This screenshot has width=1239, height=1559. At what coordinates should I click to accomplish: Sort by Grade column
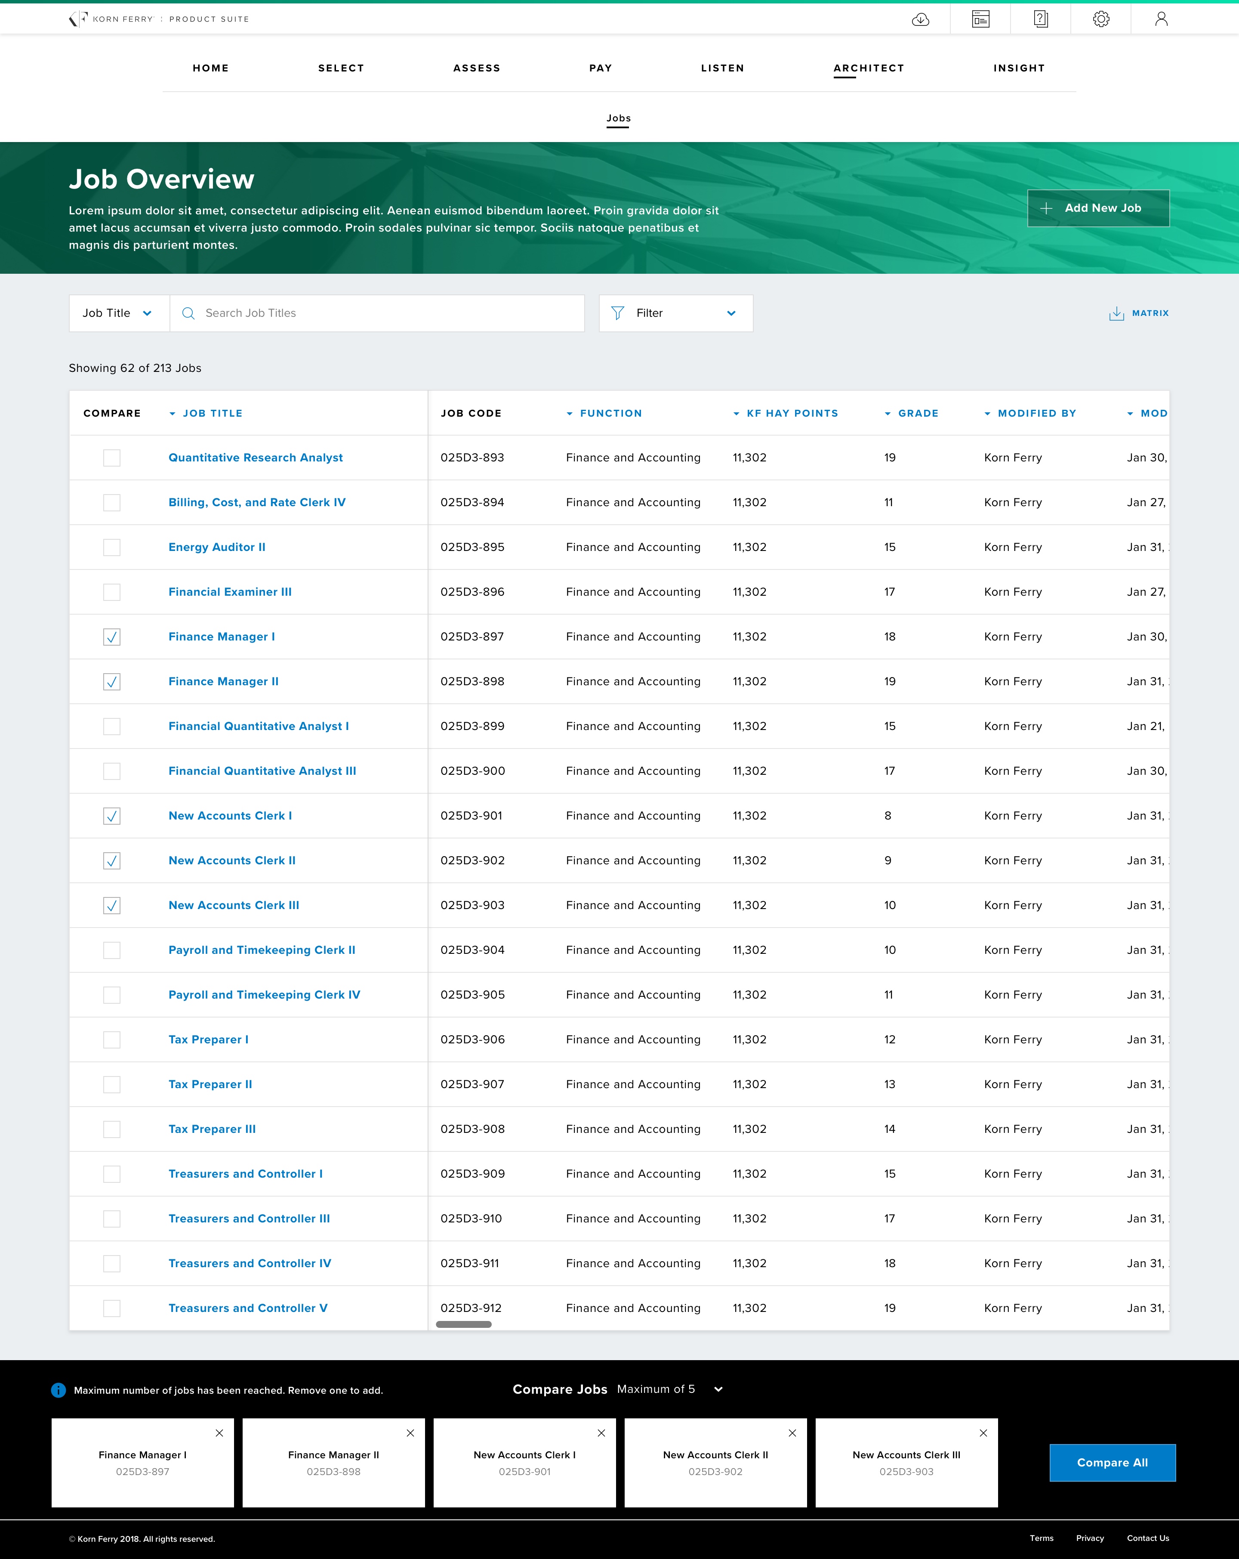[x=911, y=413]
